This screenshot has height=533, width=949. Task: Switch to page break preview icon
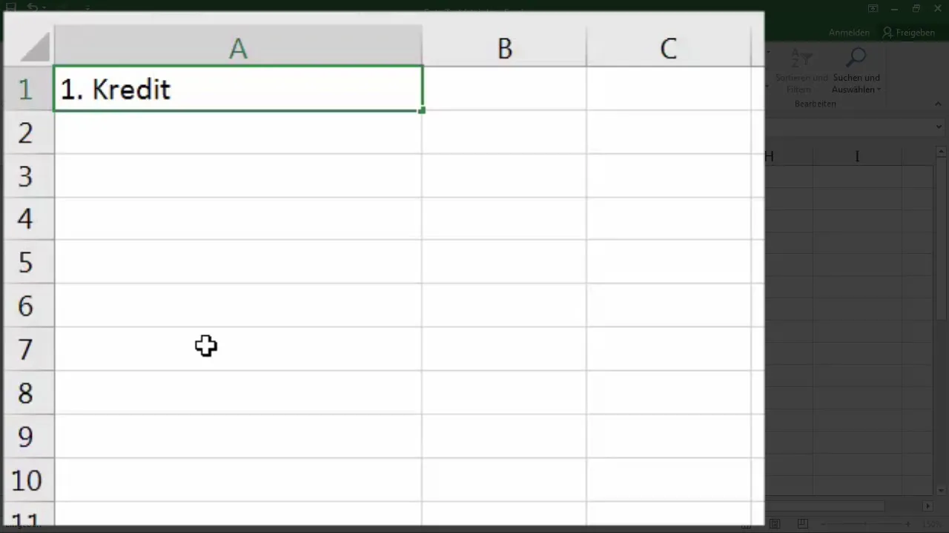803,523
